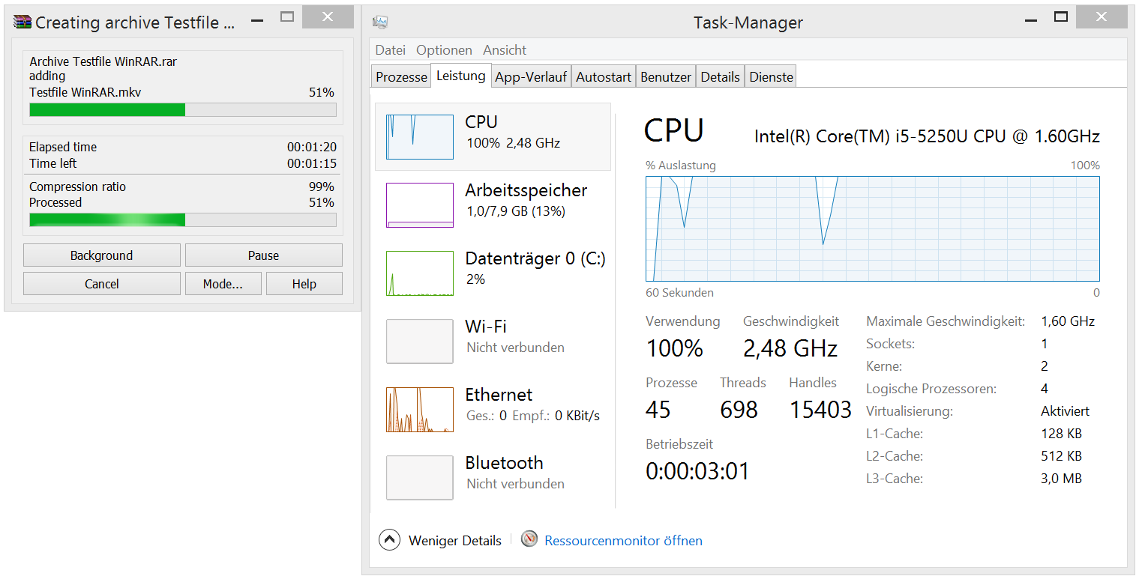The height and width of the screenshot is (579, 1139).
Task: Click the Processed total progress bar
Action: click(183, 219)
